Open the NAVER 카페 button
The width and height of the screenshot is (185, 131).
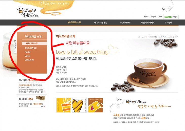(x=171, y=17)
